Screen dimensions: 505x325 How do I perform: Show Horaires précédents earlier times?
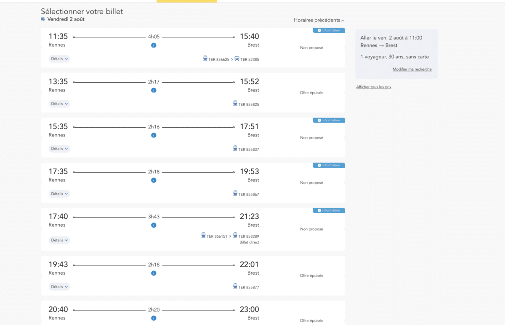coord(319,20)
